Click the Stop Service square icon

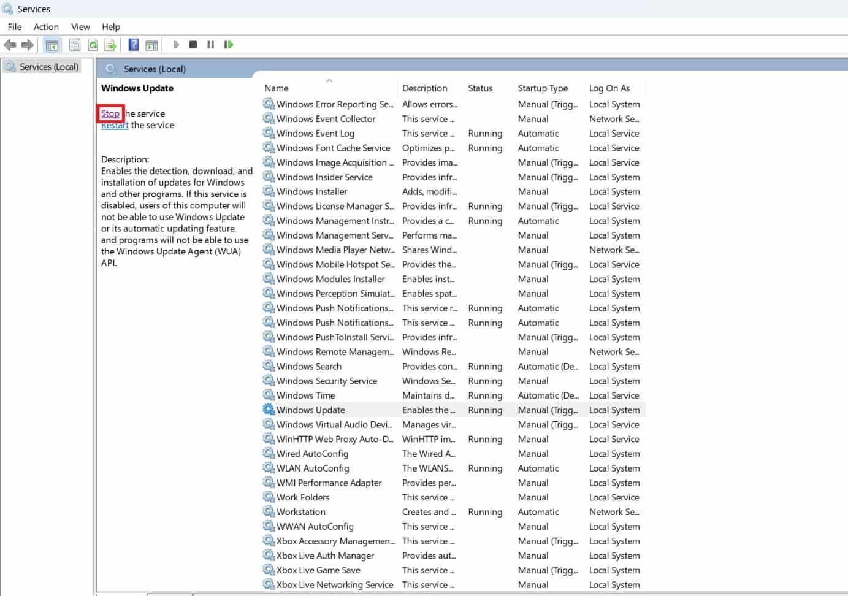[193, 45]
